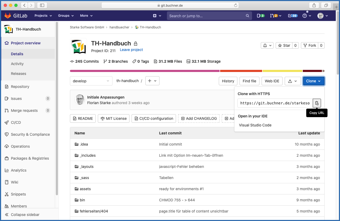Open the to-do list showing 39 items
This screenshot has height=221, width=340.
click(x=292, y=15)
